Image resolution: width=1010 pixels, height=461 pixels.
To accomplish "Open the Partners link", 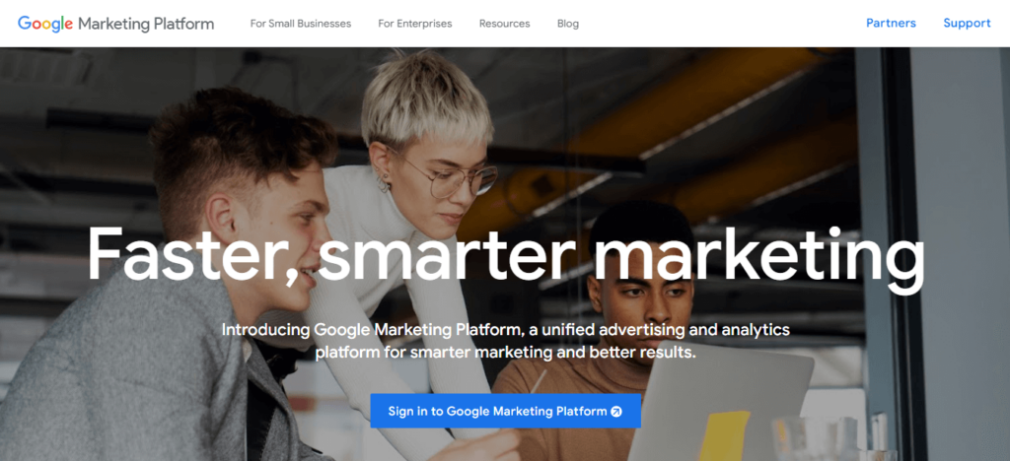I will tap(891, 23).
